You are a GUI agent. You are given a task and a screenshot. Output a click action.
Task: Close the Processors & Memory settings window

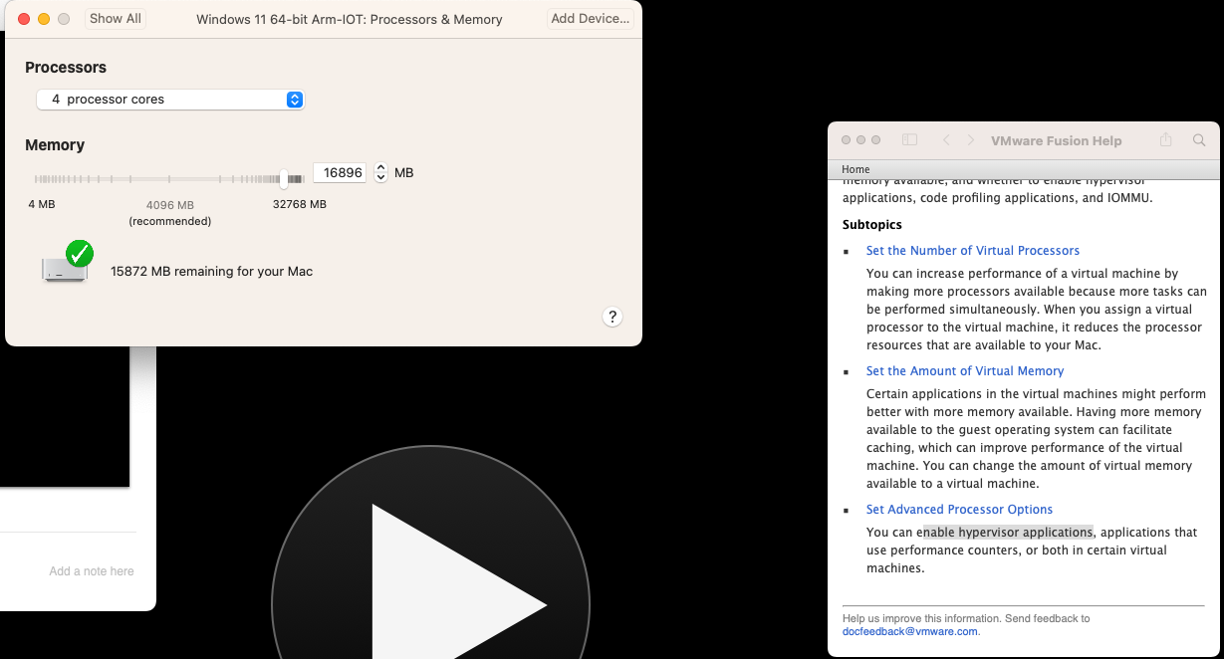pyautogui.click(x=24, y=19)
